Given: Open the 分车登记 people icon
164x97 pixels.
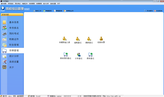Looking at the screenshot, I should (x=79, y=55).
